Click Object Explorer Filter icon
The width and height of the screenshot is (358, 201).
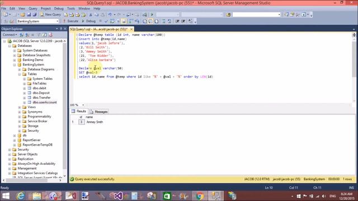point(39,35)
